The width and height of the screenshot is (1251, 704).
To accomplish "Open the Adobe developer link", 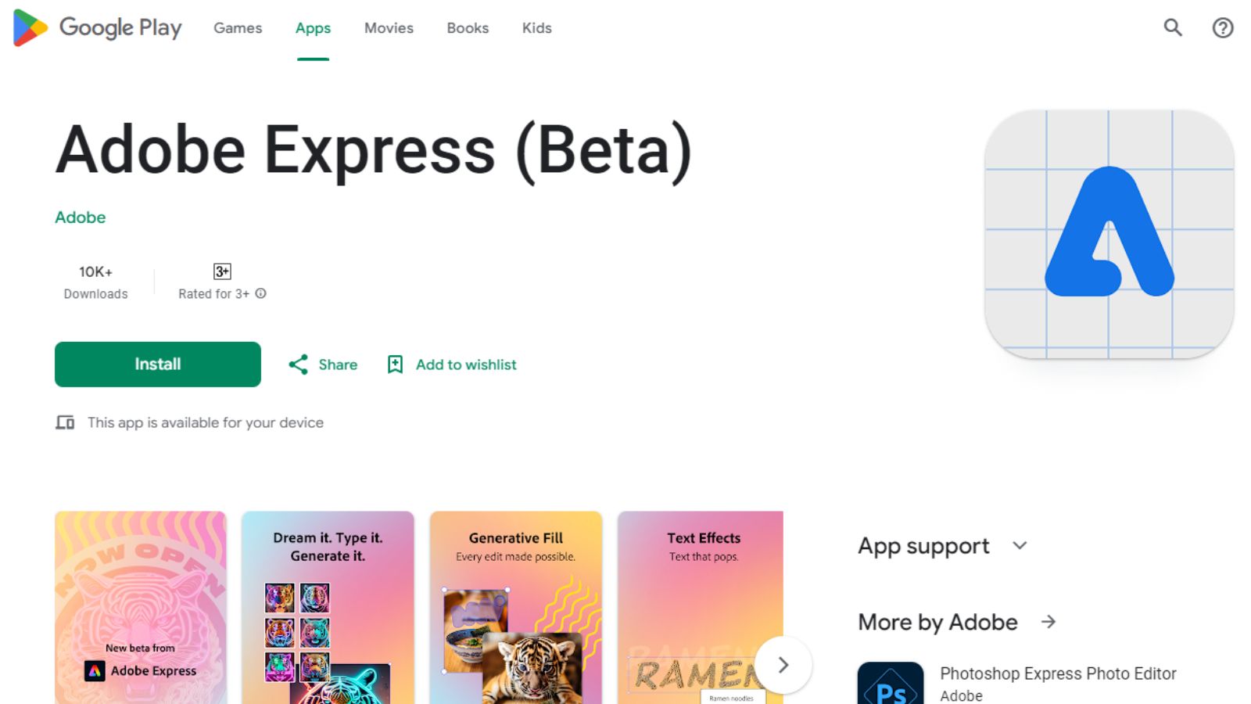I will (81, 217).
